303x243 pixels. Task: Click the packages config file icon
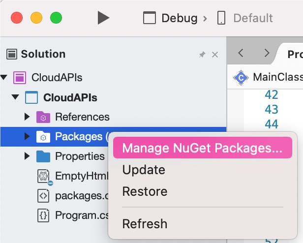[x=44, y=196]
